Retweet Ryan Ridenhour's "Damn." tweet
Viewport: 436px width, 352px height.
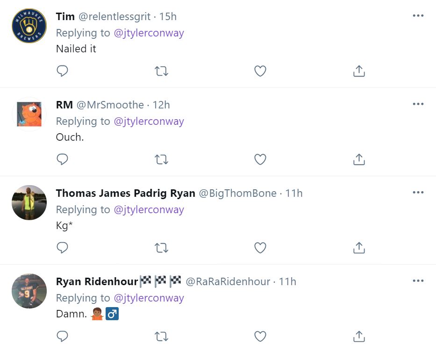click(161, 336)
